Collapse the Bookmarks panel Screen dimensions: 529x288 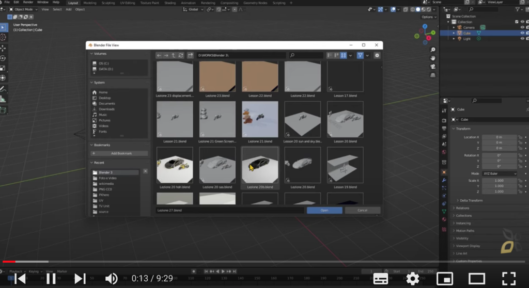pyautogui.click(x=91, y=145)
